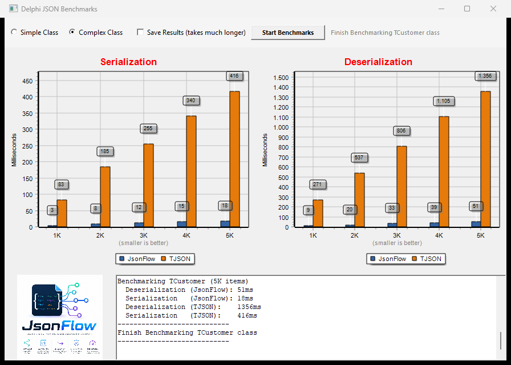Minimize the Delphi JSON Benchmarks window
The image size is (511, 365).
441,9
